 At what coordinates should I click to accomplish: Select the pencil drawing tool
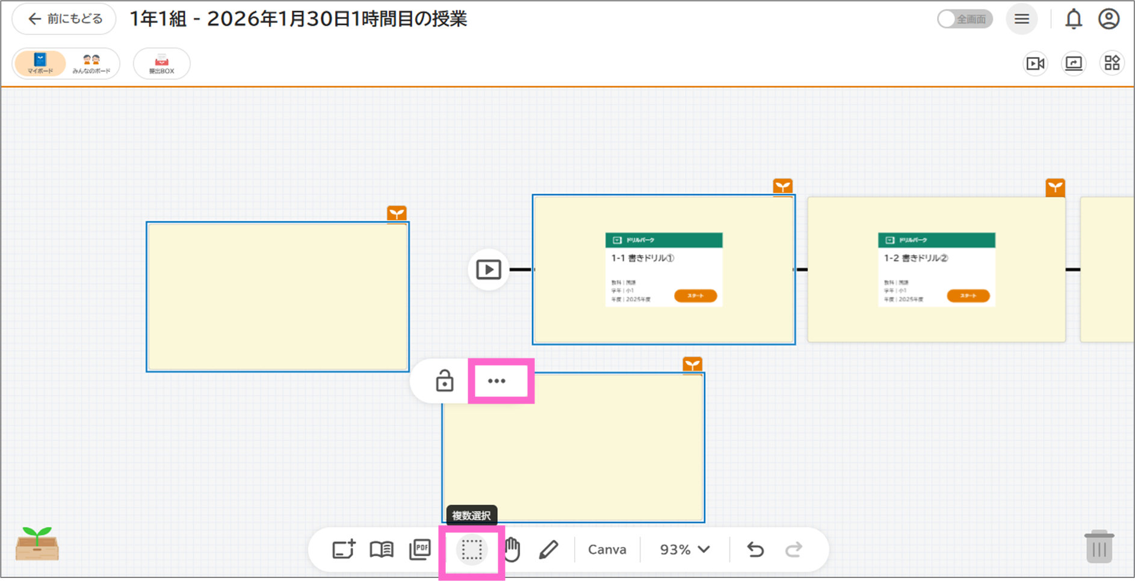[x=548, y=549]
